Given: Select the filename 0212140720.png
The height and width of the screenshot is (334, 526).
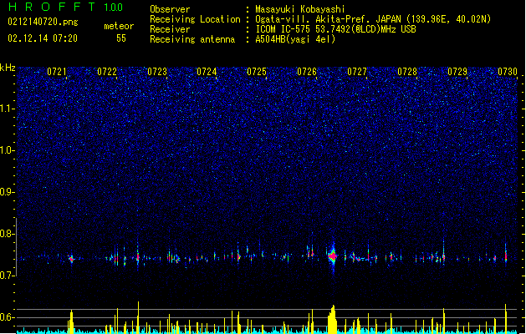Looking at the screenshot, I should point(43,22).
